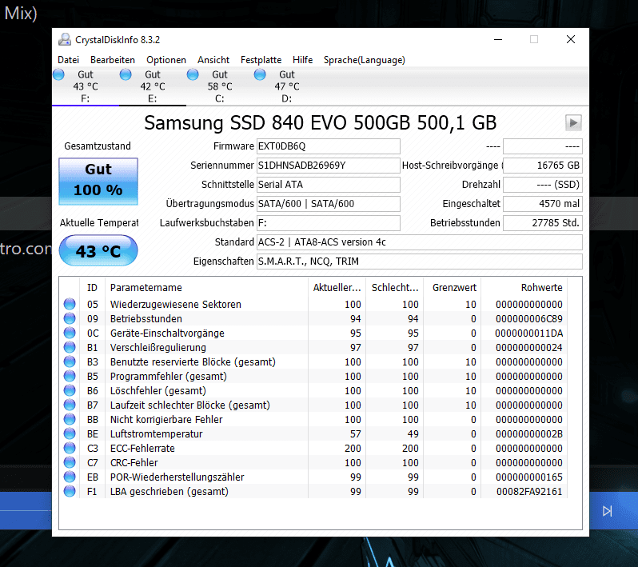
Task: Click the 43 °C temperature indicator
Action: (x=98, y=250)
